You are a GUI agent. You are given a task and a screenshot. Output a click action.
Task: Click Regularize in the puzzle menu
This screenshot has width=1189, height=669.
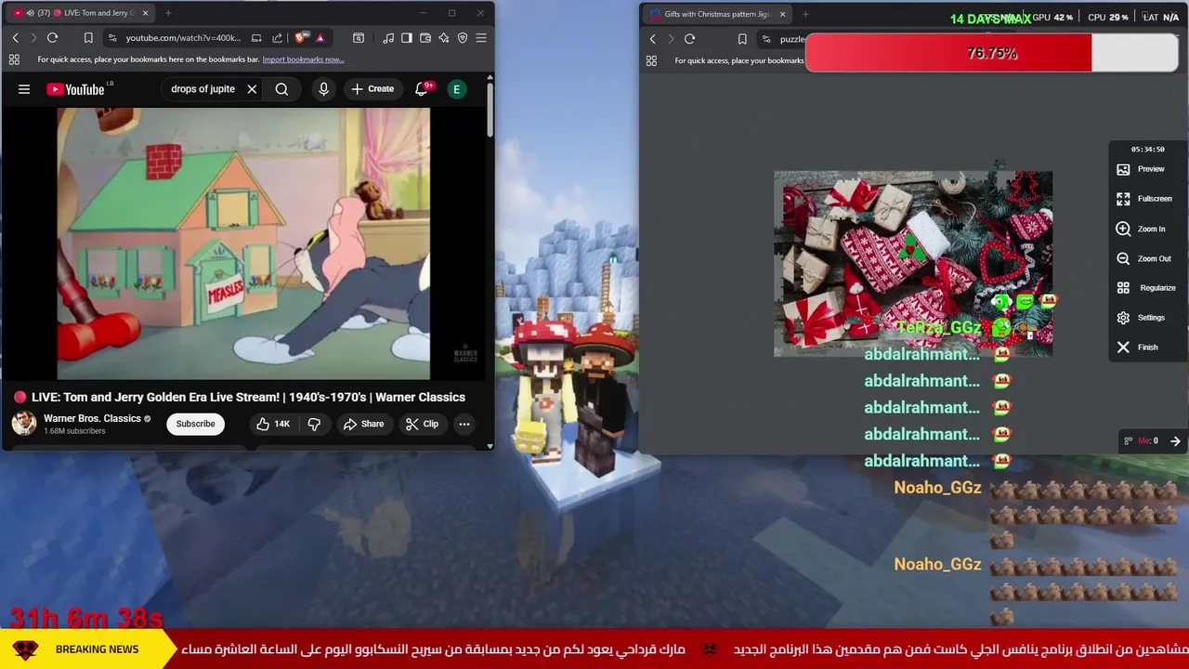[1146, 288]
